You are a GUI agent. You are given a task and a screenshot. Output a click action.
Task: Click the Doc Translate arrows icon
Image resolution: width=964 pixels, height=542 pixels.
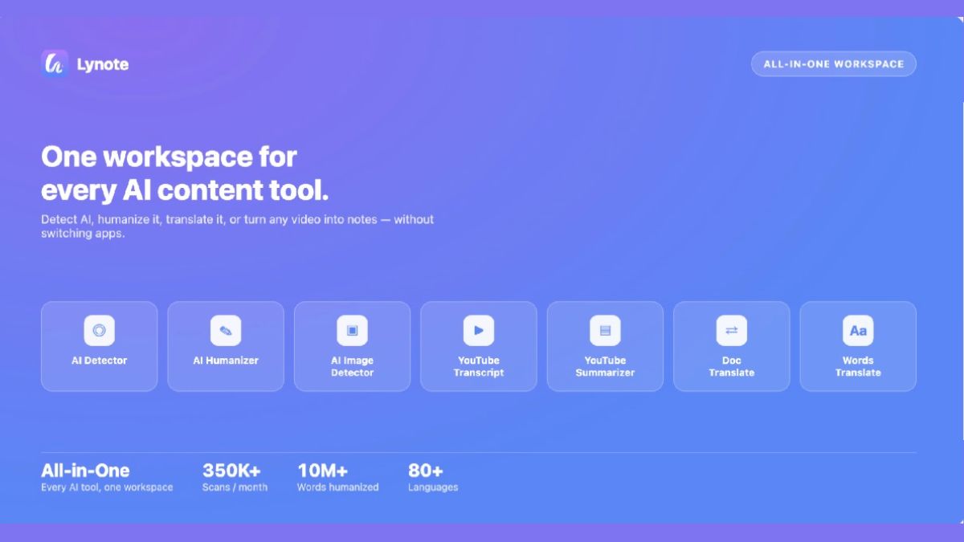[732, 330]
